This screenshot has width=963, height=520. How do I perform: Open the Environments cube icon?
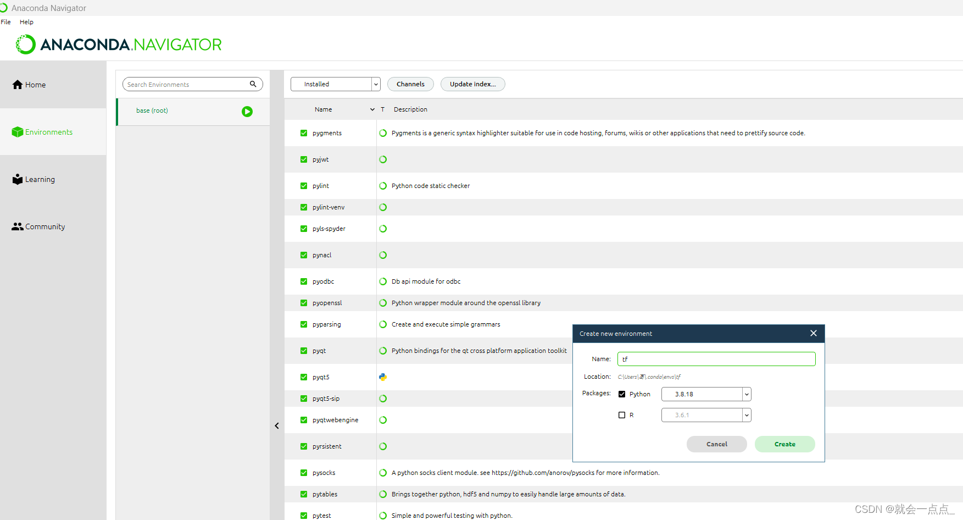point(18,132)
